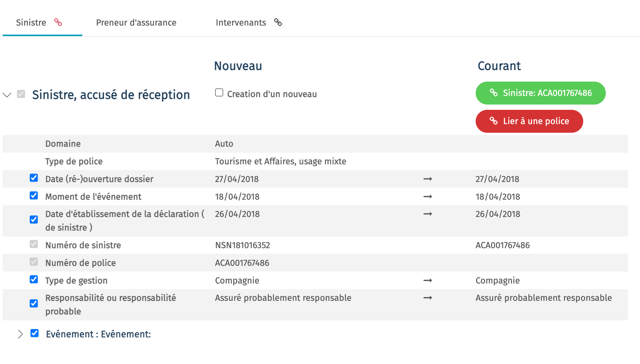Toggle the Moment de l'événement checkbox

point(34,196)
